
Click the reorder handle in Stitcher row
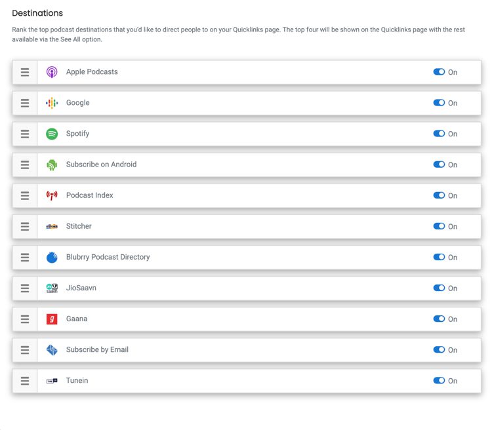pyautogui.click(x=25, y=226)
